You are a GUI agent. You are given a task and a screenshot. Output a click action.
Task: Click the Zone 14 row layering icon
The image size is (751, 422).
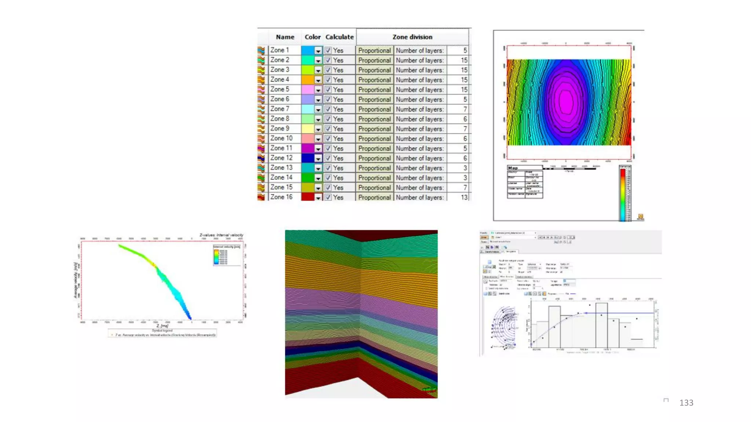click(x=261, y=178)
